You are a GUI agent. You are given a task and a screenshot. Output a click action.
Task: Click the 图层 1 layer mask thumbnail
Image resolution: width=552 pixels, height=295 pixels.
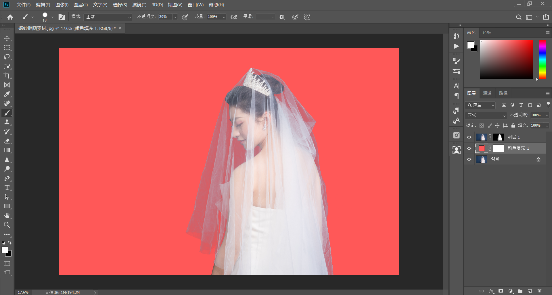tap(499, 137)
